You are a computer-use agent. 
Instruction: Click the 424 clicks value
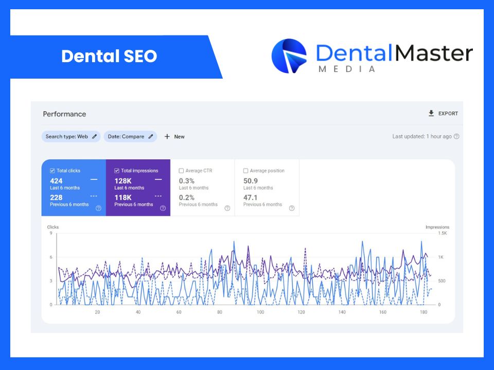[x=56, y=181]
